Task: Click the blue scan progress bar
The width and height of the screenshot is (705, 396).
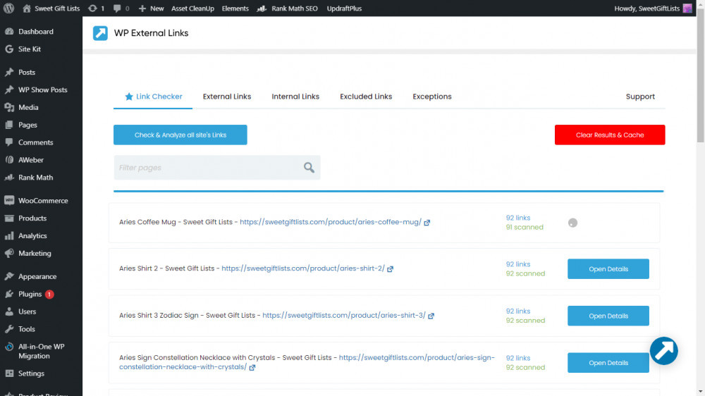Action: [x=388, y=191]
